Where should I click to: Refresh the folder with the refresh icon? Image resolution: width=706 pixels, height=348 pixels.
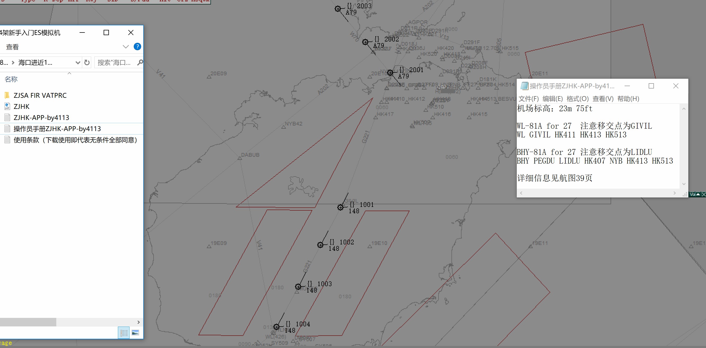87,62
